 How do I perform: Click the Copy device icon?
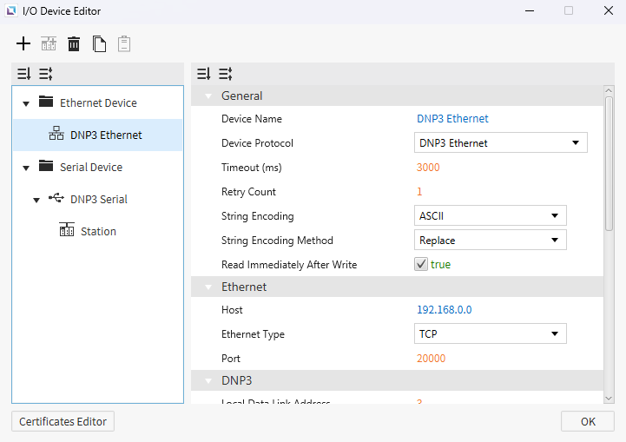(99, 43)
